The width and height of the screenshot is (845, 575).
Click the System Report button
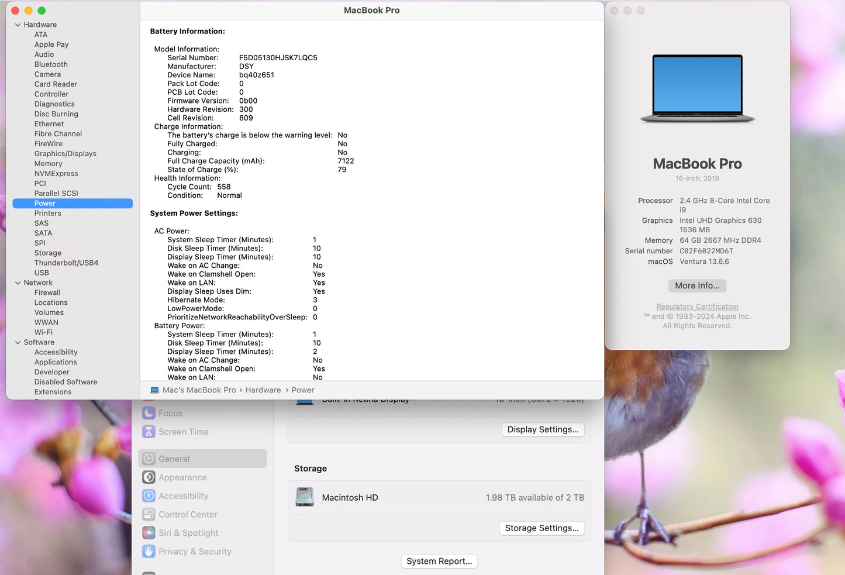439,561
